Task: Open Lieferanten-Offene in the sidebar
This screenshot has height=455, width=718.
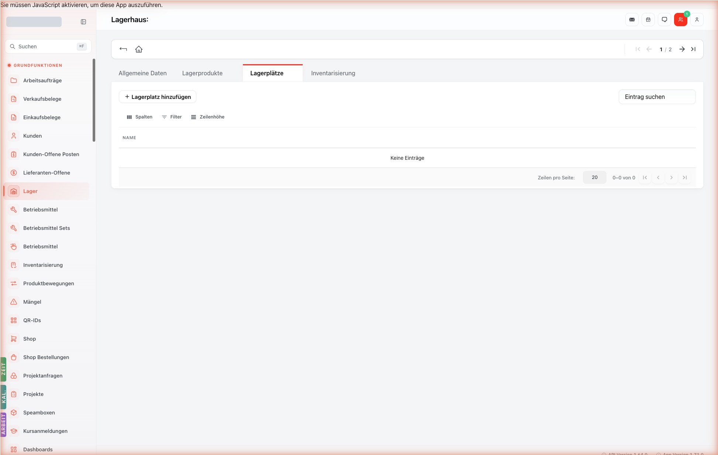Action: 47,173
